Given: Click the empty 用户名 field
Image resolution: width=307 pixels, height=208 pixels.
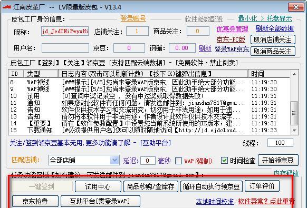Looking at the screenshot, I should [x=65, y=48].
